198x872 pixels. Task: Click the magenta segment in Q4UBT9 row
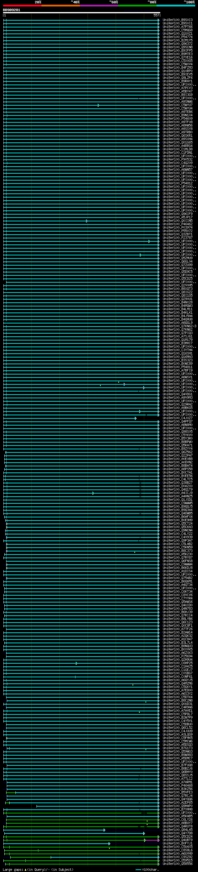pos(152,840)
